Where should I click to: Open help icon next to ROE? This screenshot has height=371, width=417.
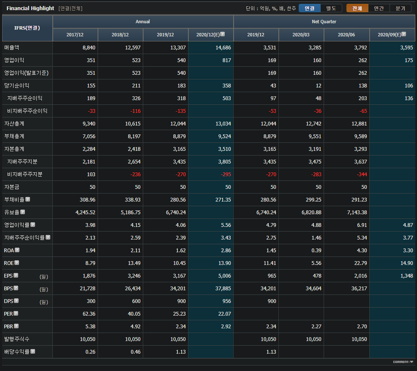click(17, 263)
